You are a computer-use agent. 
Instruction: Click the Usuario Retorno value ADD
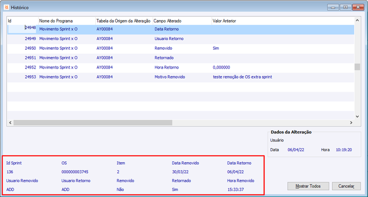65,190
